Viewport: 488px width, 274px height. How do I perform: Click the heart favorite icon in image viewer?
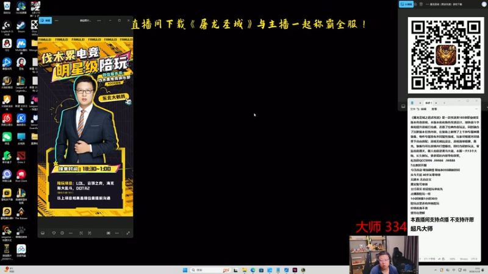tap(54, 233)
